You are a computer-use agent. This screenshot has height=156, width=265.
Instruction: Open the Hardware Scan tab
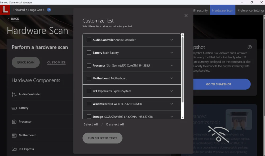[223, 10]
